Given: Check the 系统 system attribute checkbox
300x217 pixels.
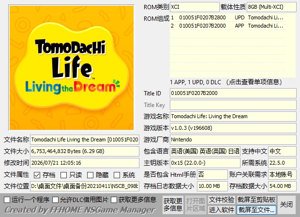Looking at the screenshot, I should (117, 175).
